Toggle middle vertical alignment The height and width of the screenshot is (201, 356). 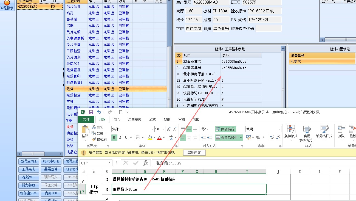pos(189,129)
